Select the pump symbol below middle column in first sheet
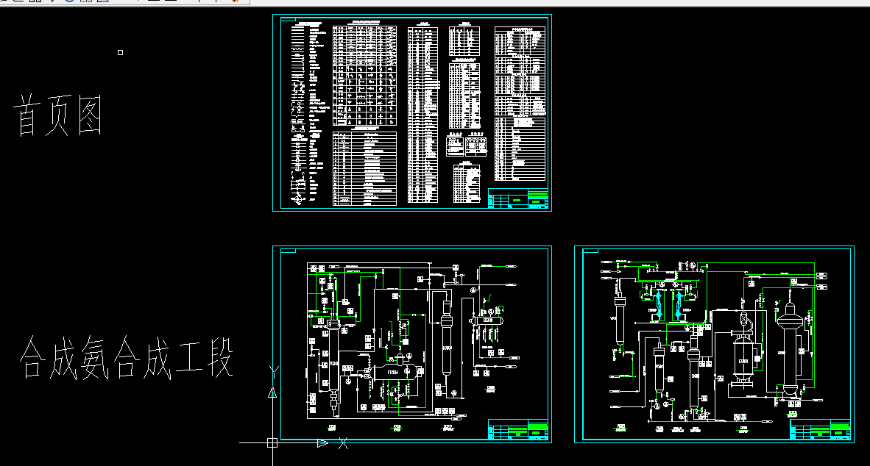Viewport: 870px width, 466px height. pos(454,392)
